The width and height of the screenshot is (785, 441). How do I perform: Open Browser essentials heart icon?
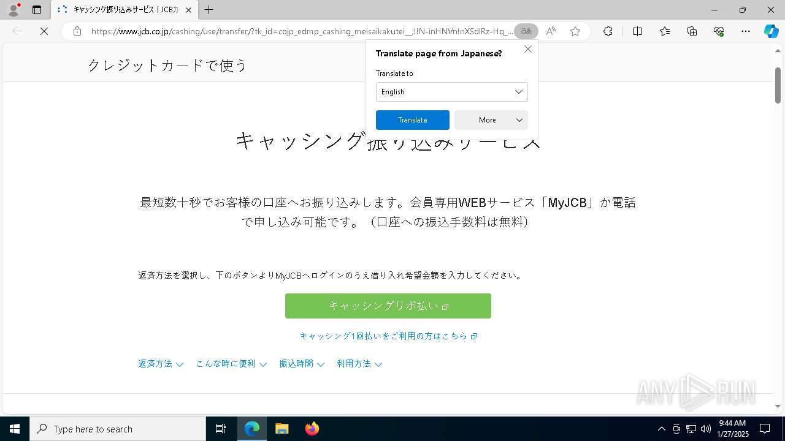[719, 31]
